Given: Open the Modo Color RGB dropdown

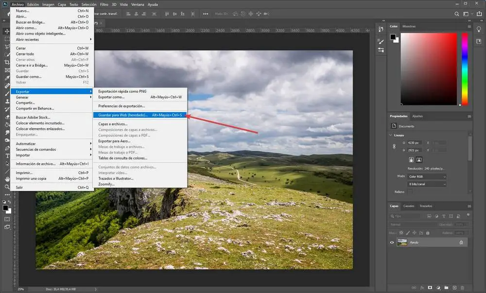Looking at the screenshot, I should [427, 176].
